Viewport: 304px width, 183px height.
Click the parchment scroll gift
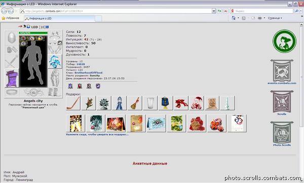pos(212,103)
